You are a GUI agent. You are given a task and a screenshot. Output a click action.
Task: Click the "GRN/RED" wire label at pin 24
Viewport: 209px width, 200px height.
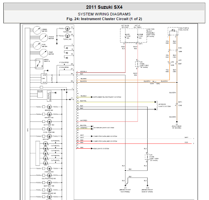84,128
